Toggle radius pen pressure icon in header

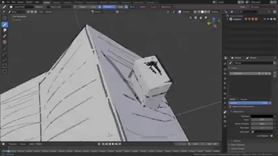(100, 7)
